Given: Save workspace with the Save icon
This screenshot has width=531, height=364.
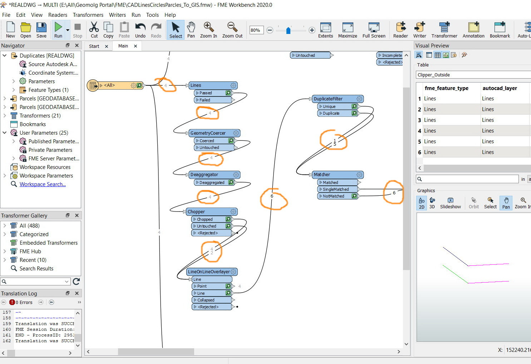Looking at the screenshot, I should click(x=41, y=30).
